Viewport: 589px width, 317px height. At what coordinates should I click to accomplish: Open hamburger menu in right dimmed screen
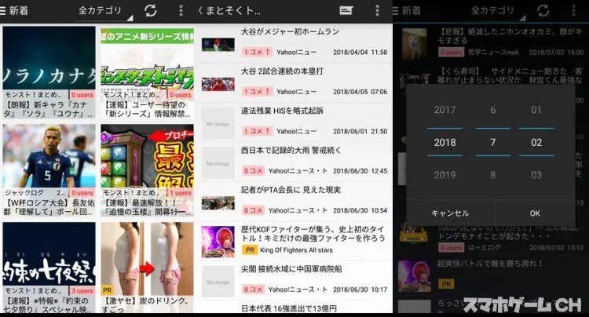click(395, 10)
